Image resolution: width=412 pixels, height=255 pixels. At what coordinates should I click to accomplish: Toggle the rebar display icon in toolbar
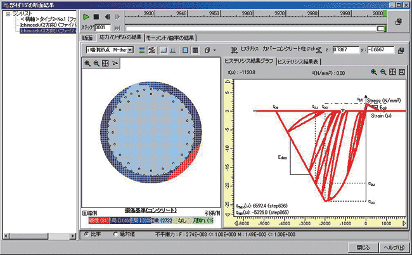click(151, 50)
